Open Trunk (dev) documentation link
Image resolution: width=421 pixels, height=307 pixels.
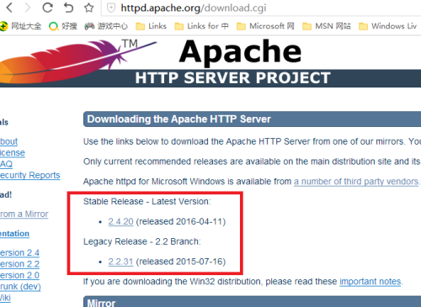pyautogui.click(x=20, y=287)
